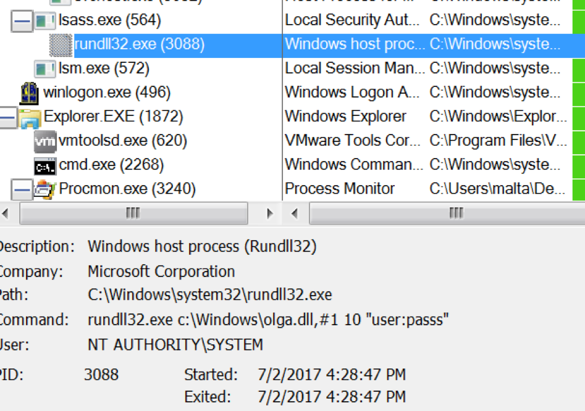Click the winlogon.exe icon
Screen dimensions: 585x411
[x=30, y=93]
